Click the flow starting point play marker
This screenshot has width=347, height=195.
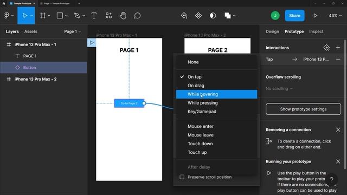click(92, 42)
